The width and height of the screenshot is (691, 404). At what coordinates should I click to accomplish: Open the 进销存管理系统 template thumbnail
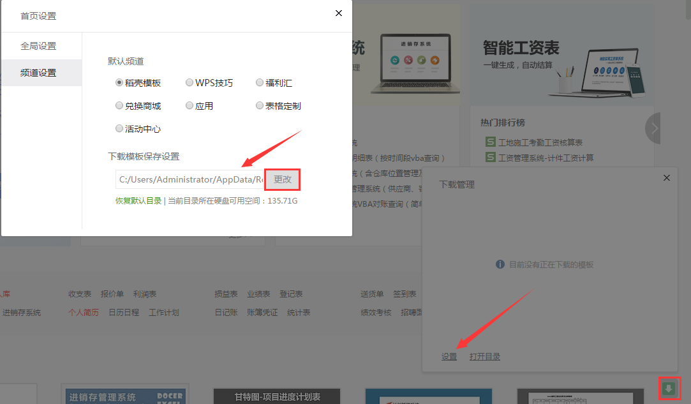coord(126,396)
